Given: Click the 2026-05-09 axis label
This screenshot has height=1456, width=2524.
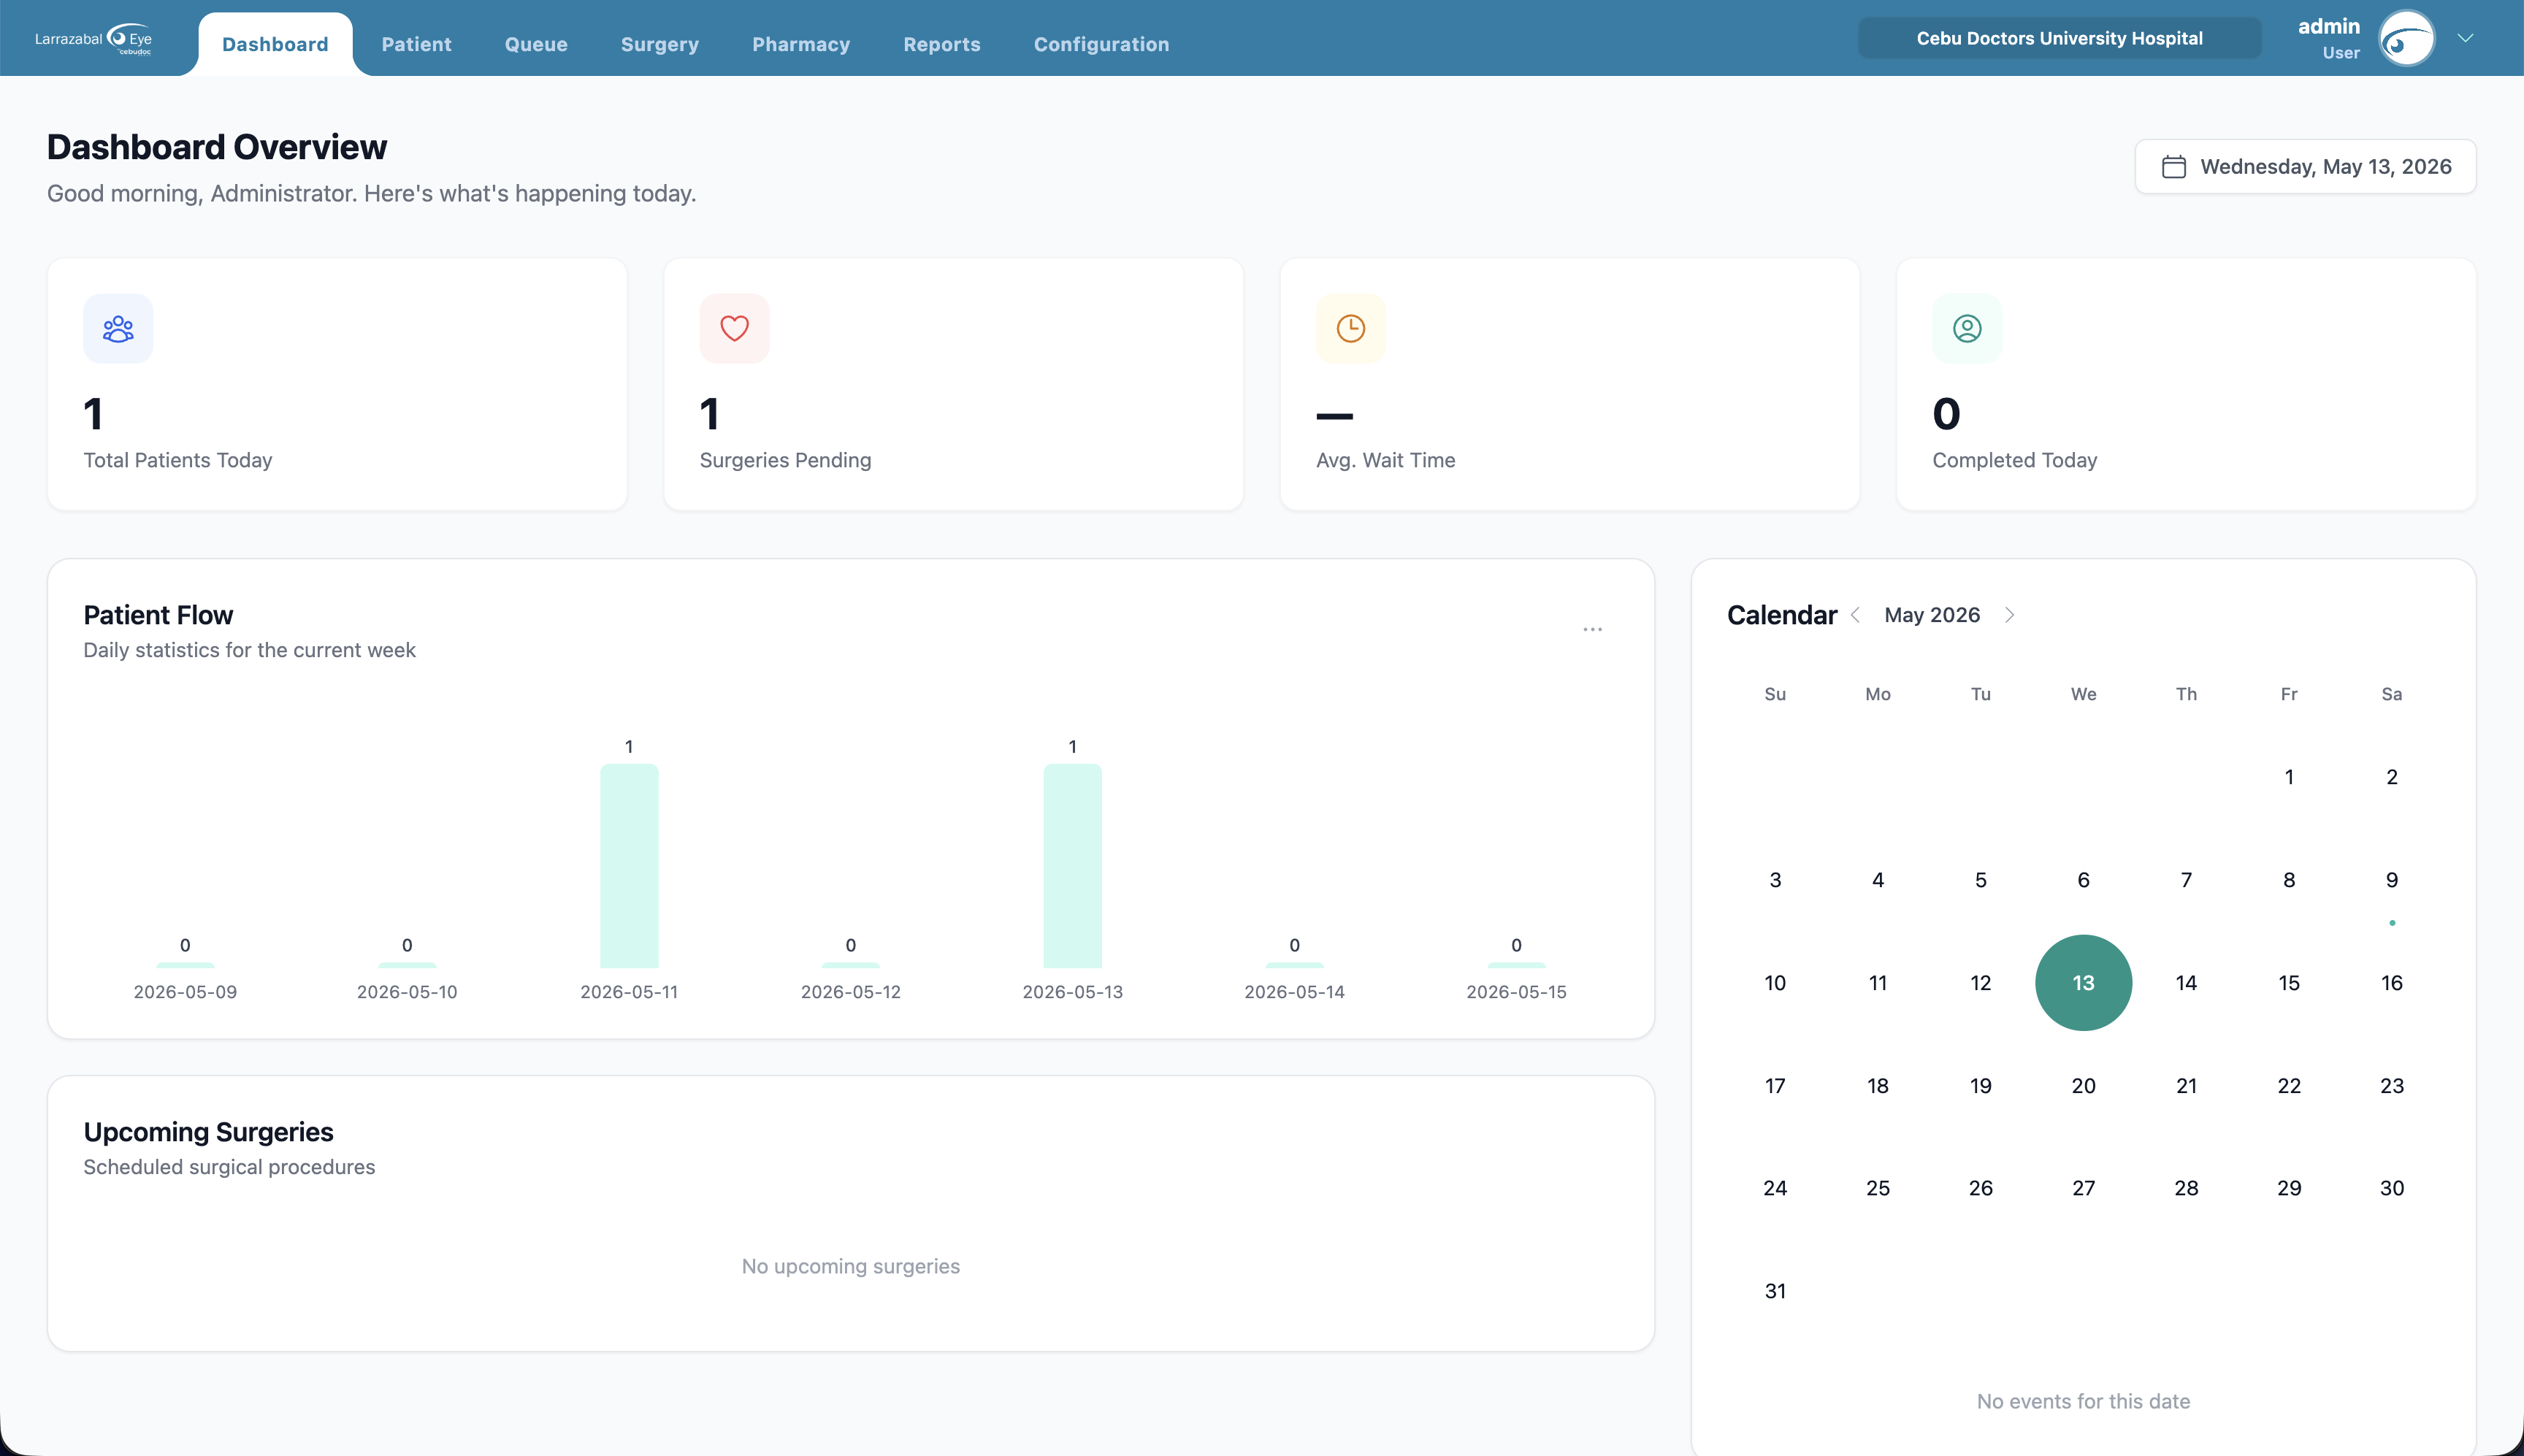Looking at the screenshot, I should 185,992.
